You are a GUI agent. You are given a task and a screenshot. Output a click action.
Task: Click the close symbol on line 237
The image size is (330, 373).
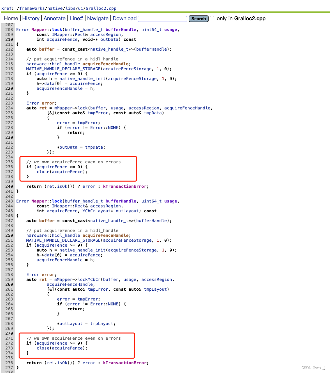pos(43,171)
